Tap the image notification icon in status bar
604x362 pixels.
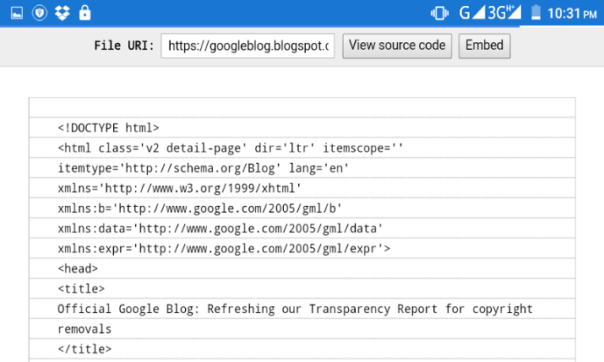click(17, 14)
